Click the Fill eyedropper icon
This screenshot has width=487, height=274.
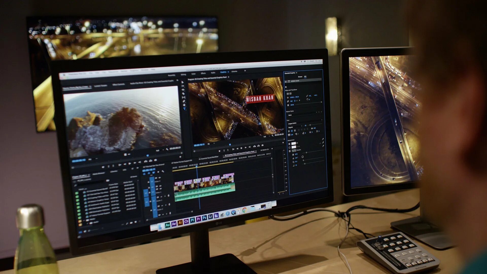(323, 139)
